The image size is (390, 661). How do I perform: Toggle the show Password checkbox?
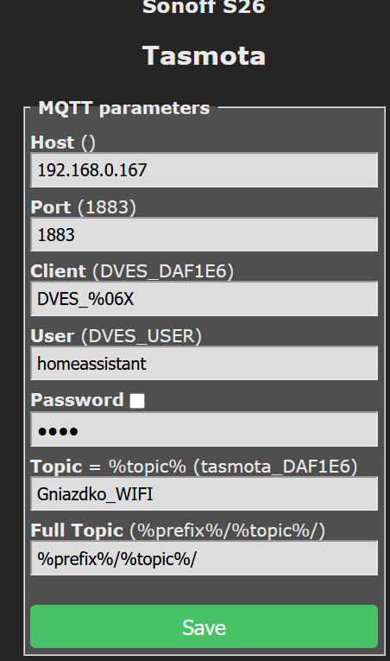pos(137,400)
